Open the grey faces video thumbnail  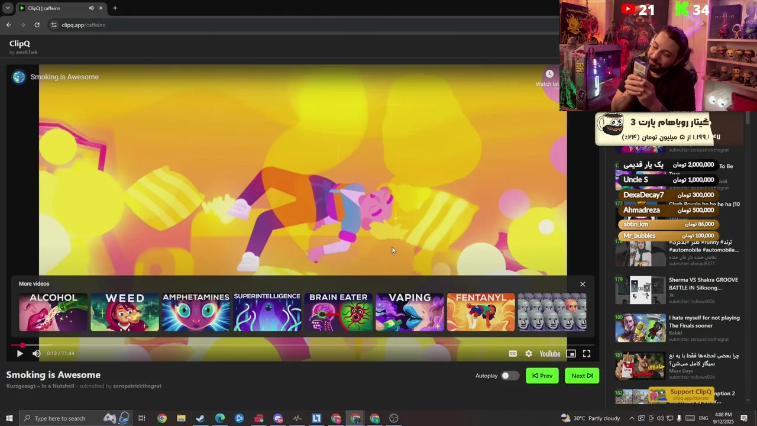(x=552, y=312)
